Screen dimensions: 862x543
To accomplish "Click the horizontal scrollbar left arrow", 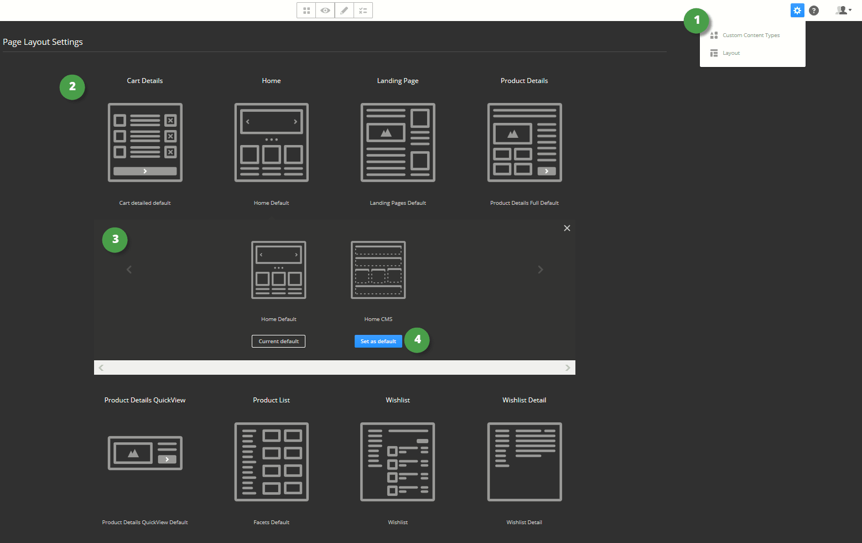I will click(x=101, y=368).
